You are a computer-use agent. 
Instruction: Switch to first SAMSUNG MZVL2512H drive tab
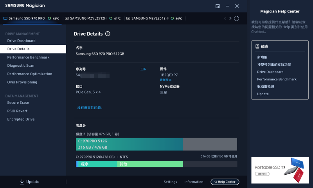[93, 18]
